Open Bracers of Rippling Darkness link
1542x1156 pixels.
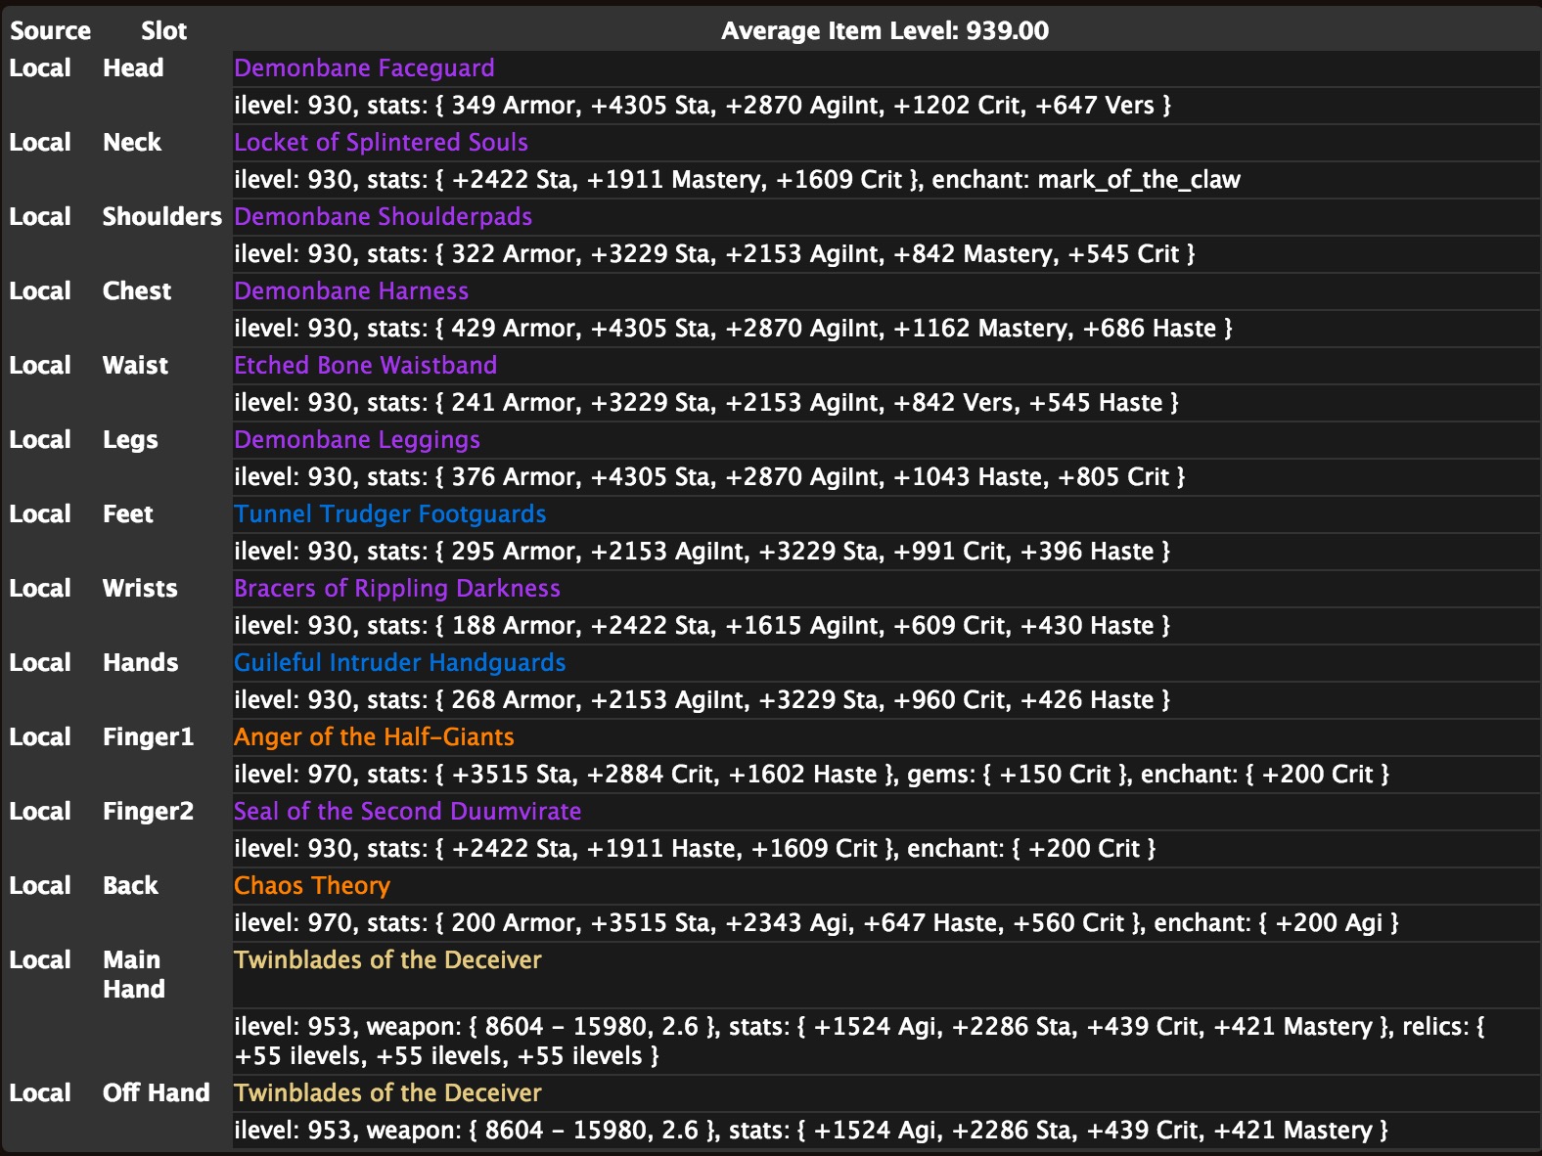397,589
